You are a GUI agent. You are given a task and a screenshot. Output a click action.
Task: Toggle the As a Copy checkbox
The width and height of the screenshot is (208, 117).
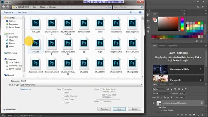63,89
